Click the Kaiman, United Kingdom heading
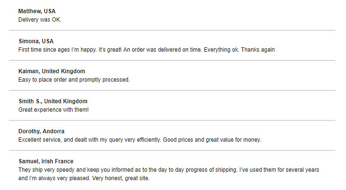 tap(52, 71)
